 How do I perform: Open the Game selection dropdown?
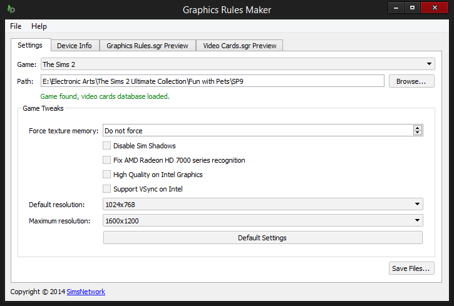pyautogui.click(x=237, y=64)
